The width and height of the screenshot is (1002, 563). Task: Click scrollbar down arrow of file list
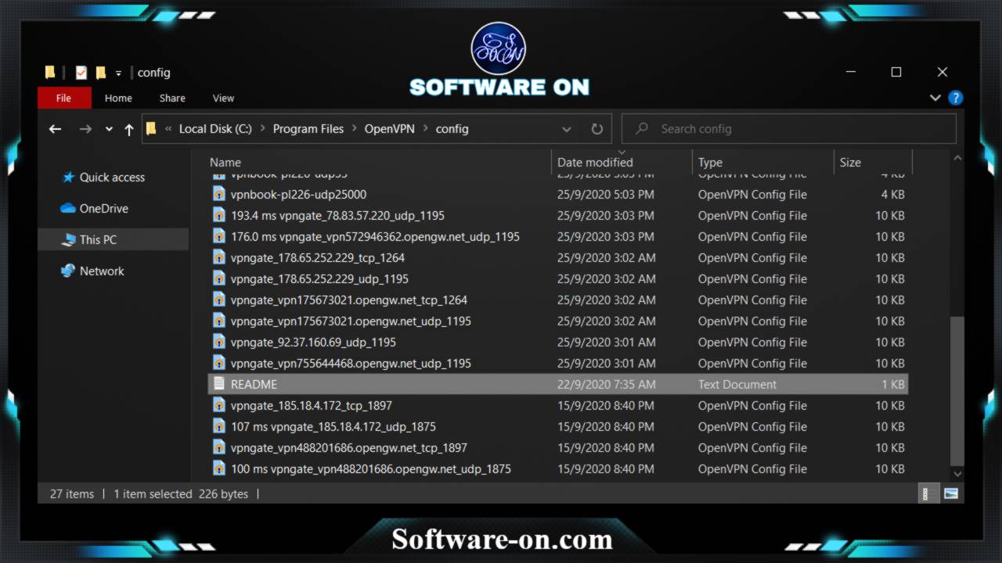click(x=957, y=474)
